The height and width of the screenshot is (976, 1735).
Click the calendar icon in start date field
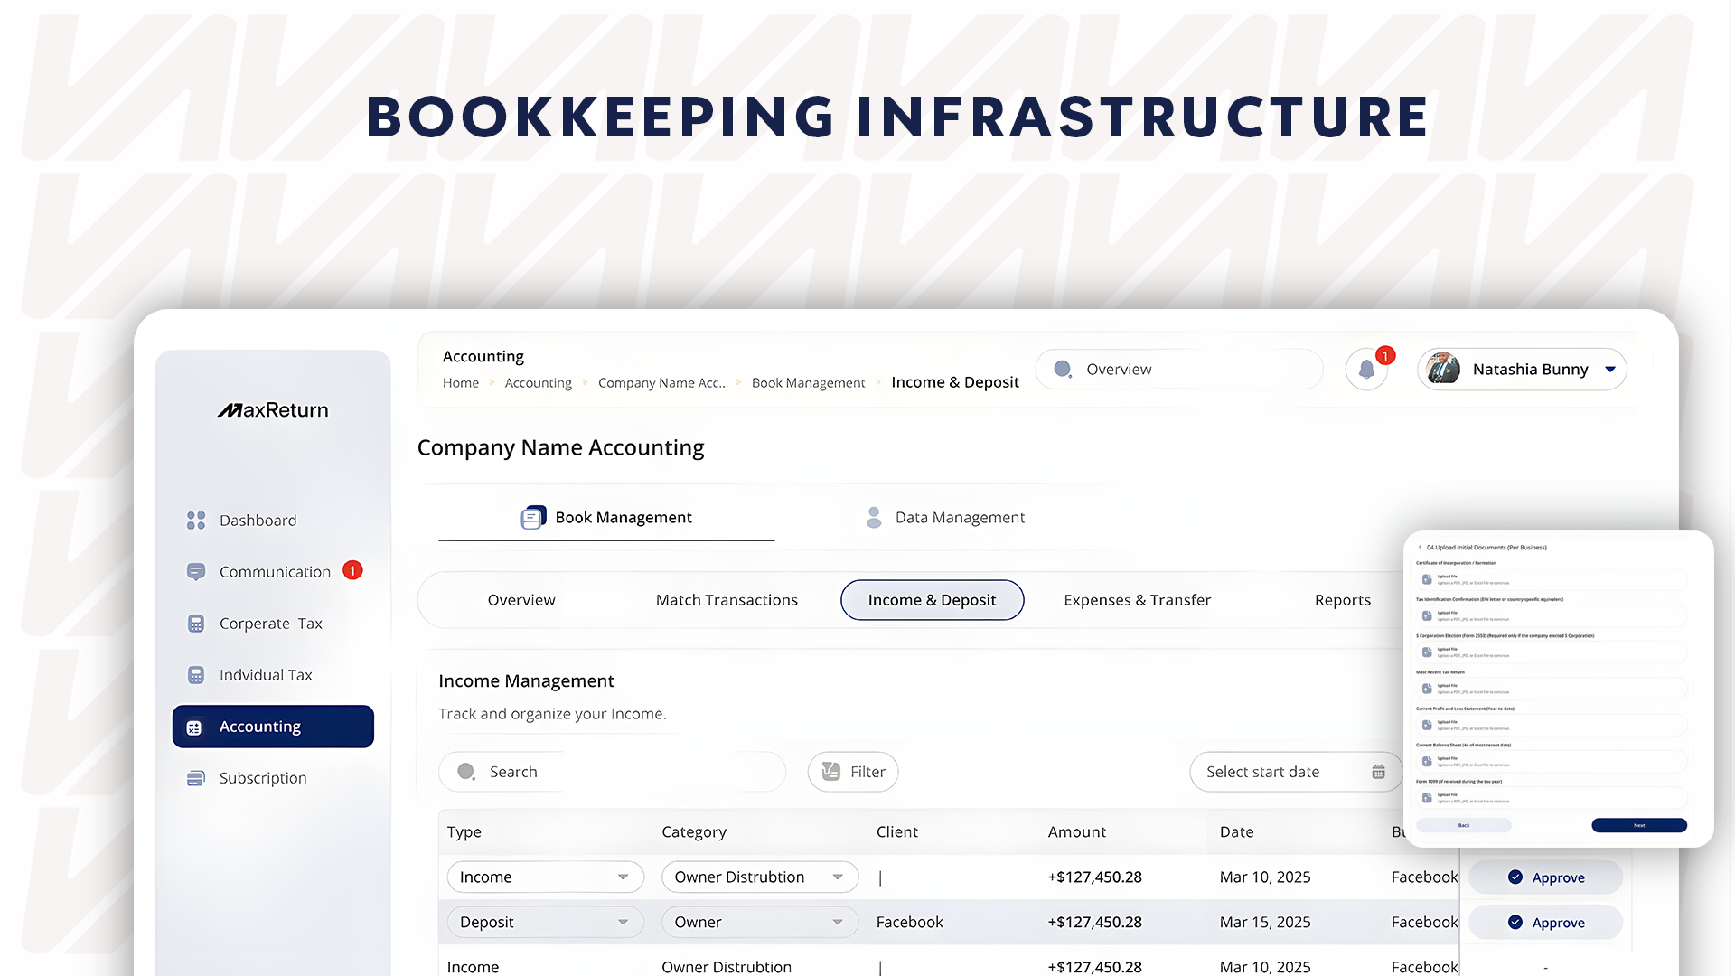pyautogui.click(x=1378, y=772)
